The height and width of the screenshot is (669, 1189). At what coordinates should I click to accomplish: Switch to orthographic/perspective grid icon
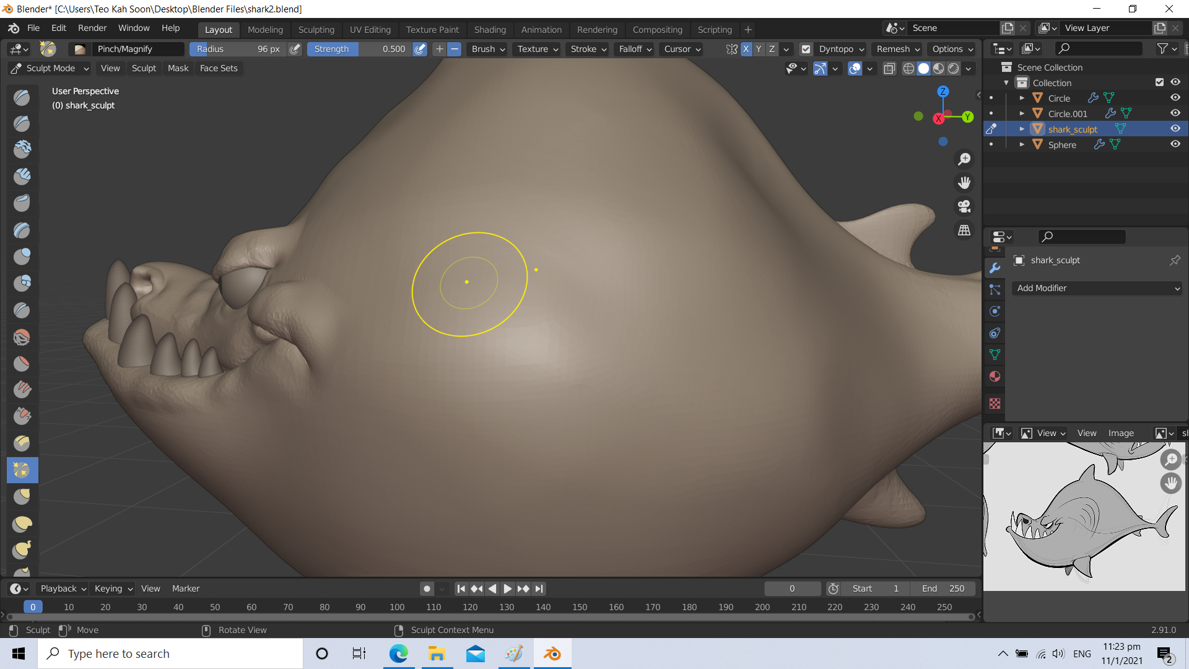pyautogui.click(x=964, y=230)
